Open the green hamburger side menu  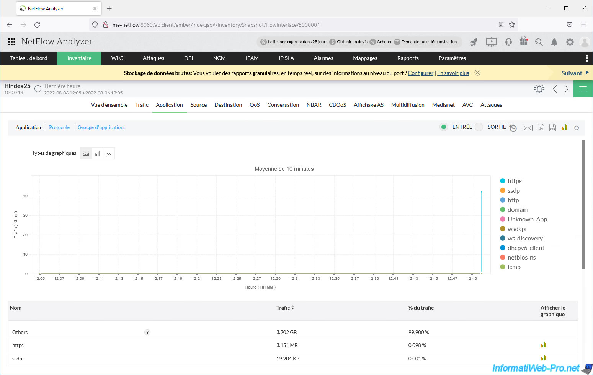(x=583, y=89)
